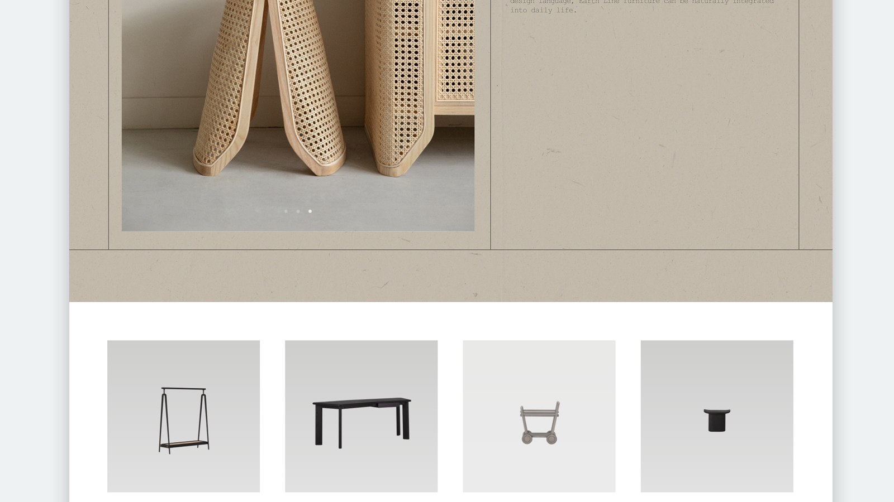Select the active third carousel dot
894x502 pixels.
tap(310, 211)
